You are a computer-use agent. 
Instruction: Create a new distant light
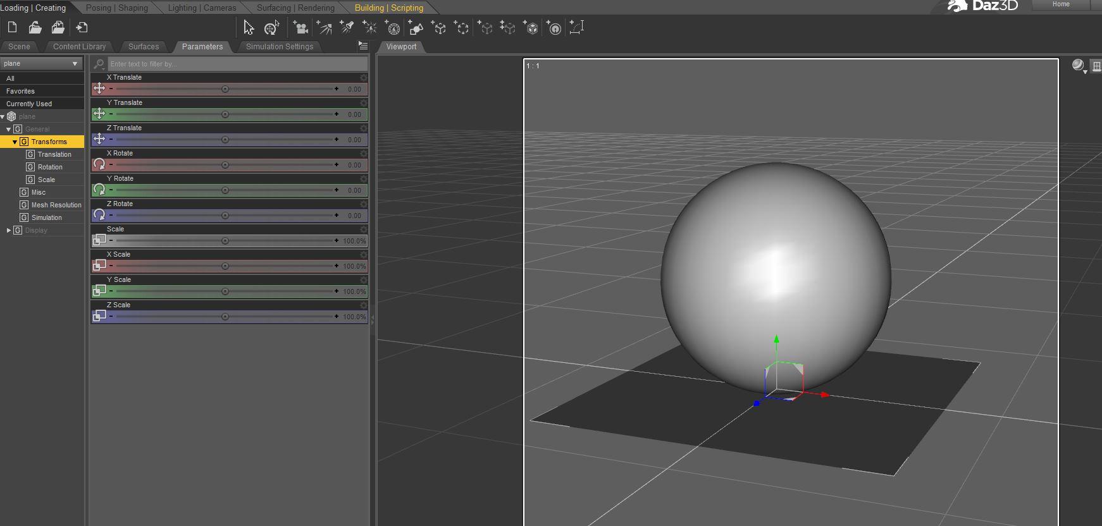point(324,27)
